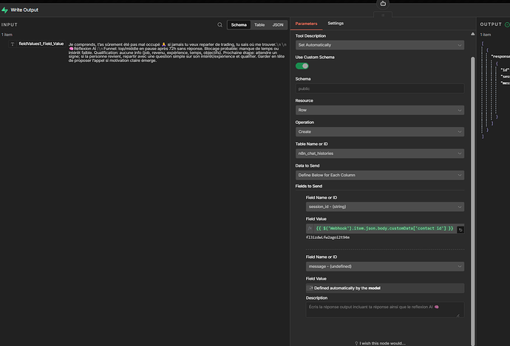
Task: Click the thumbs-up feedback icon at top
Action: coord(382,3)
